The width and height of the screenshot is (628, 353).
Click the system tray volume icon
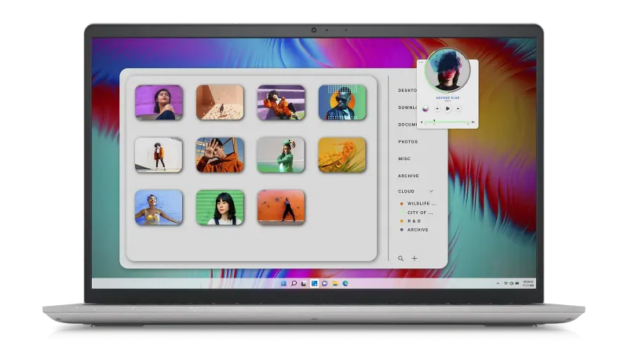(512, 283)
